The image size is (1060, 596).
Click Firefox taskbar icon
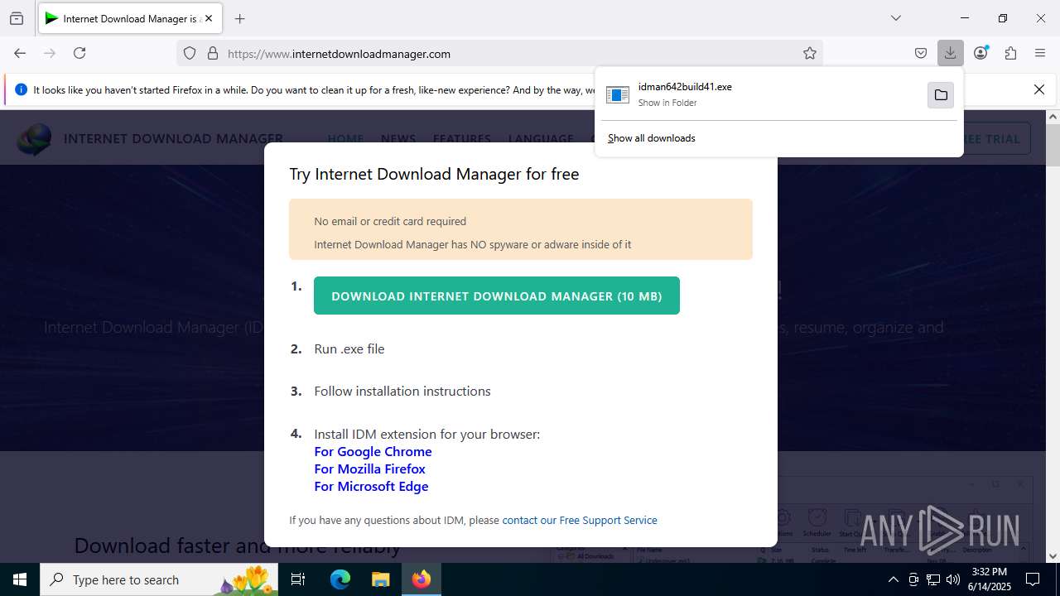click(422, 579)
